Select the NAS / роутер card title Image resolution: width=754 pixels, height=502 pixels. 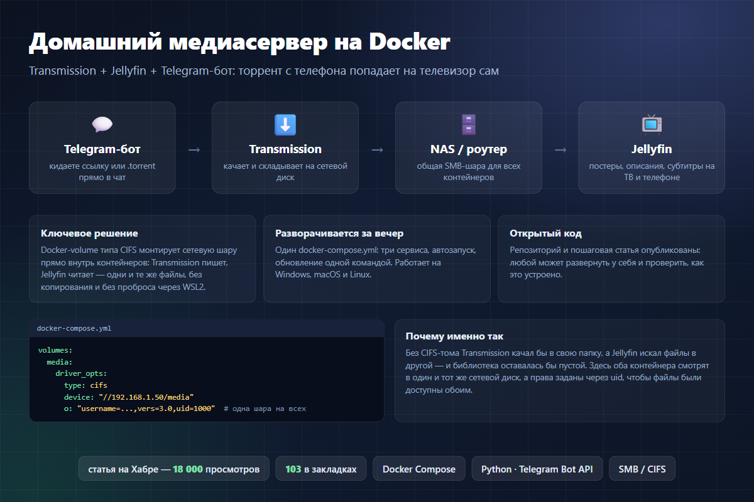(469, 149)
